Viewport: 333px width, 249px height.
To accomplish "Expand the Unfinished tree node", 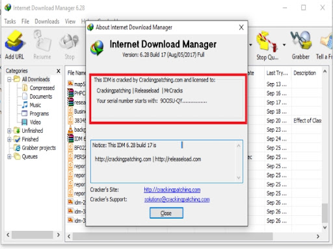I will (x=9, y=131).
